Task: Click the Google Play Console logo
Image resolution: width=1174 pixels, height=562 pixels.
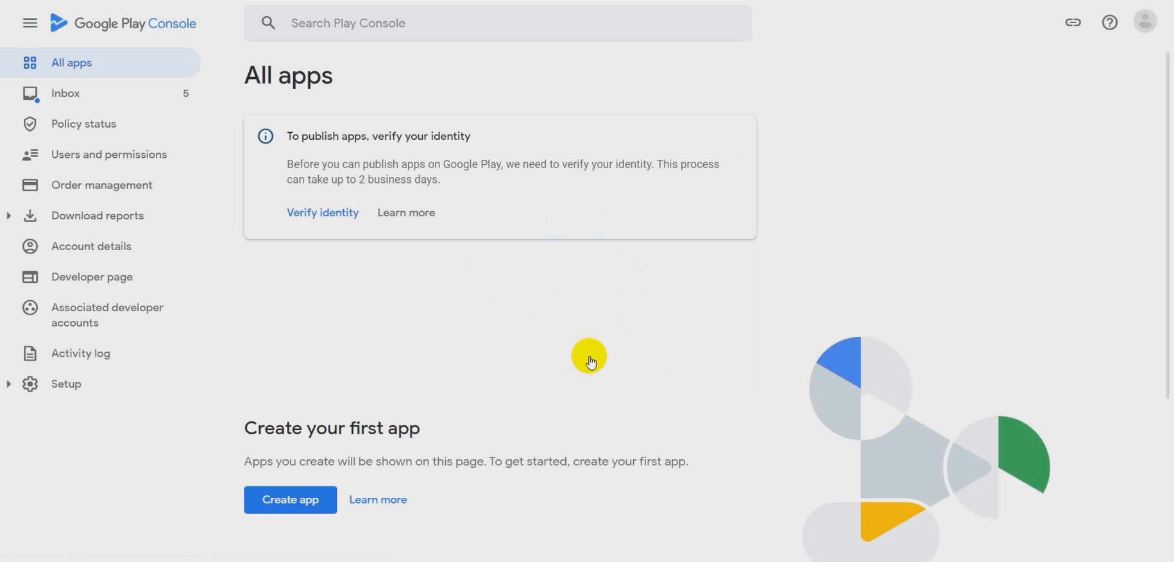Action: [123, 23]
